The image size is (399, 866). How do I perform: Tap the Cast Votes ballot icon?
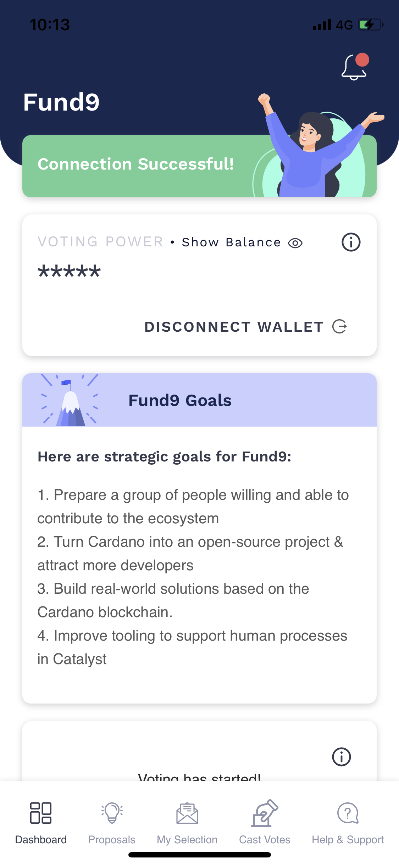click(265, 813)
